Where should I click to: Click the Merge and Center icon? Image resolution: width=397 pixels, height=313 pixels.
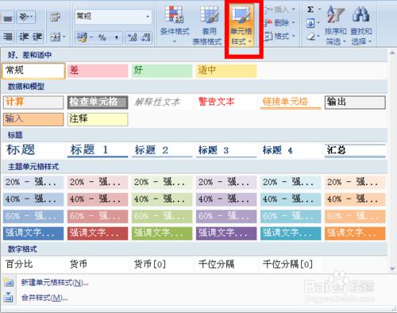pos(56,37)
